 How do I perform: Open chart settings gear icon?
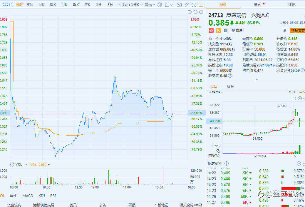point(160,5)
